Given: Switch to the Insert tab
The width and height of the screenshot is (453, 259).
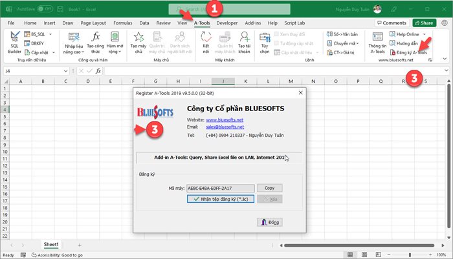Looking at the screenshot, I should [x=49, y=23].
